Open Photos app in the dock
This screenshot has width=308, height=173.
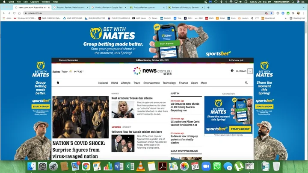[x=184, y=166]
